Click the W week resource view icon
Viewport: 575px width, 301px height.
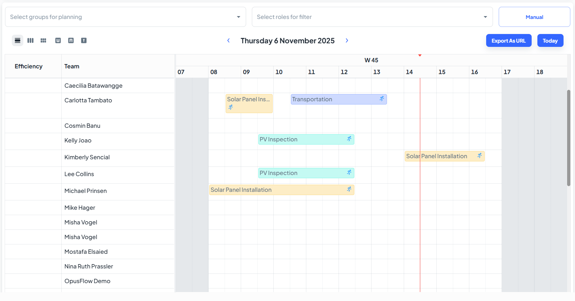click(58, 40)
